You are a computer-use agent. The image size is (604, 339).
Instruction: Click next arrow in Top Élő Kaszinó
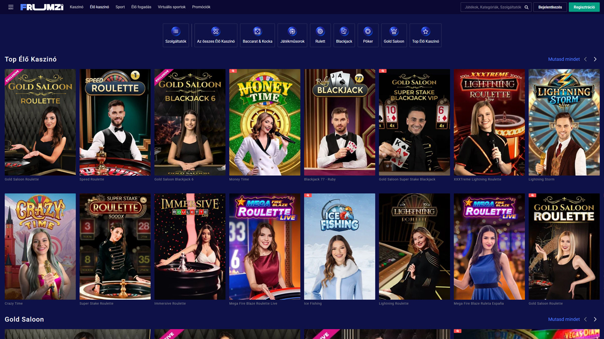pos(595,59)
